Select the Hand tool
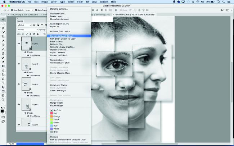 click(x=3, y=95)
